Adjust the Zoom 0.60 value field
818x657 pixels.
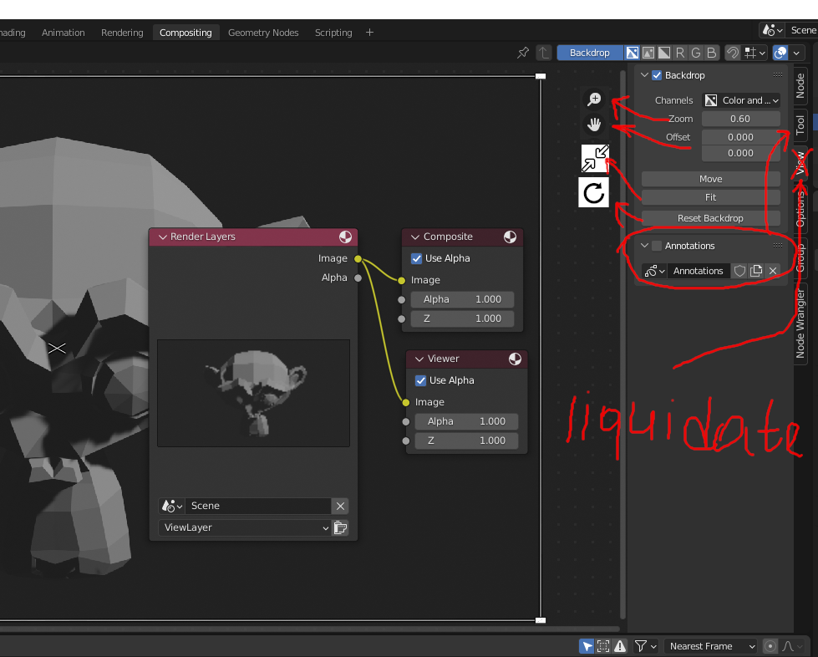pos(741,119)
